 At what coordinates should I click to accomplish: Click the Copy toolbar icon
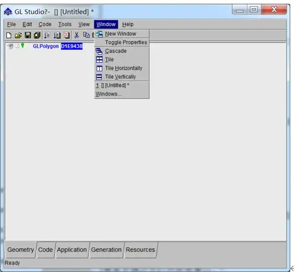pos(86,35)
